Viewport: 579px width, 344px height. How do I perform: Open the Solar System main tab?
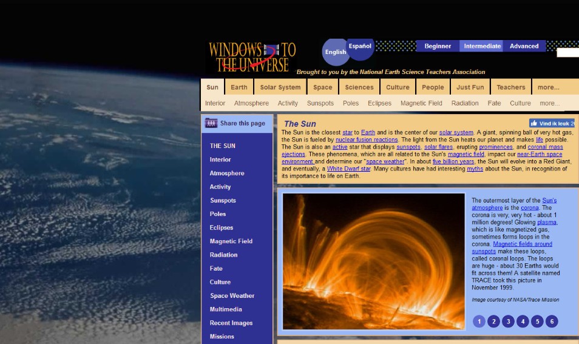click(280, 87)
